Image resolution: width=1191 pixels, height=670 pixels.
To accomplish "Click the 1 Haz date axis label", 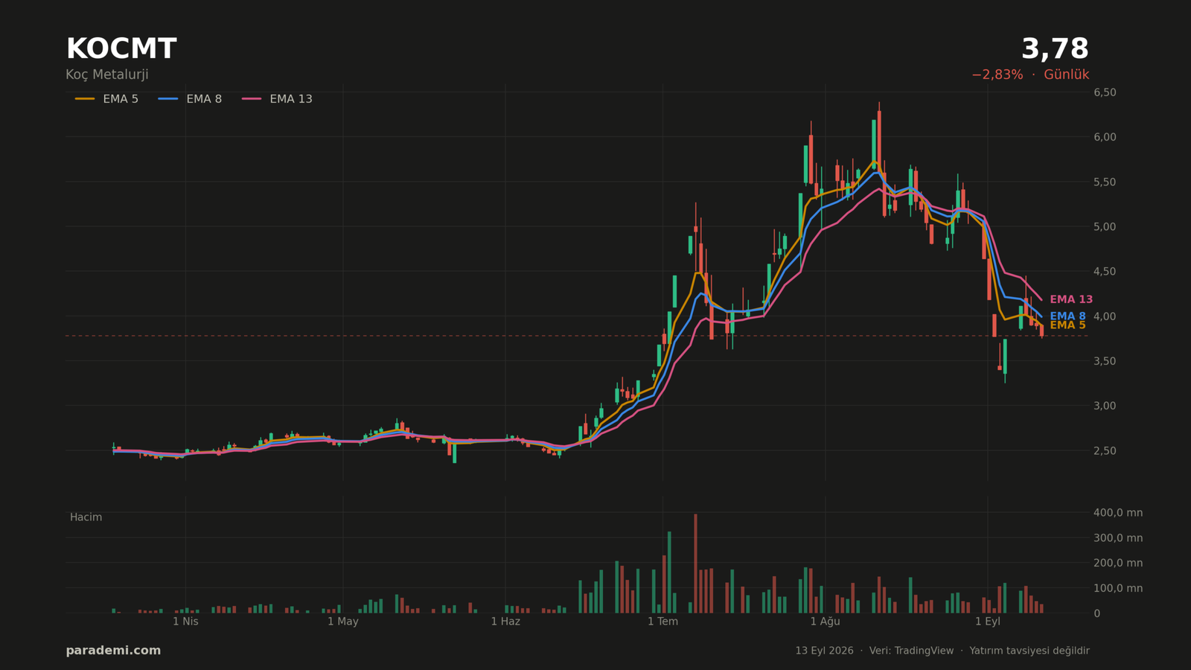I will (505, 622).
